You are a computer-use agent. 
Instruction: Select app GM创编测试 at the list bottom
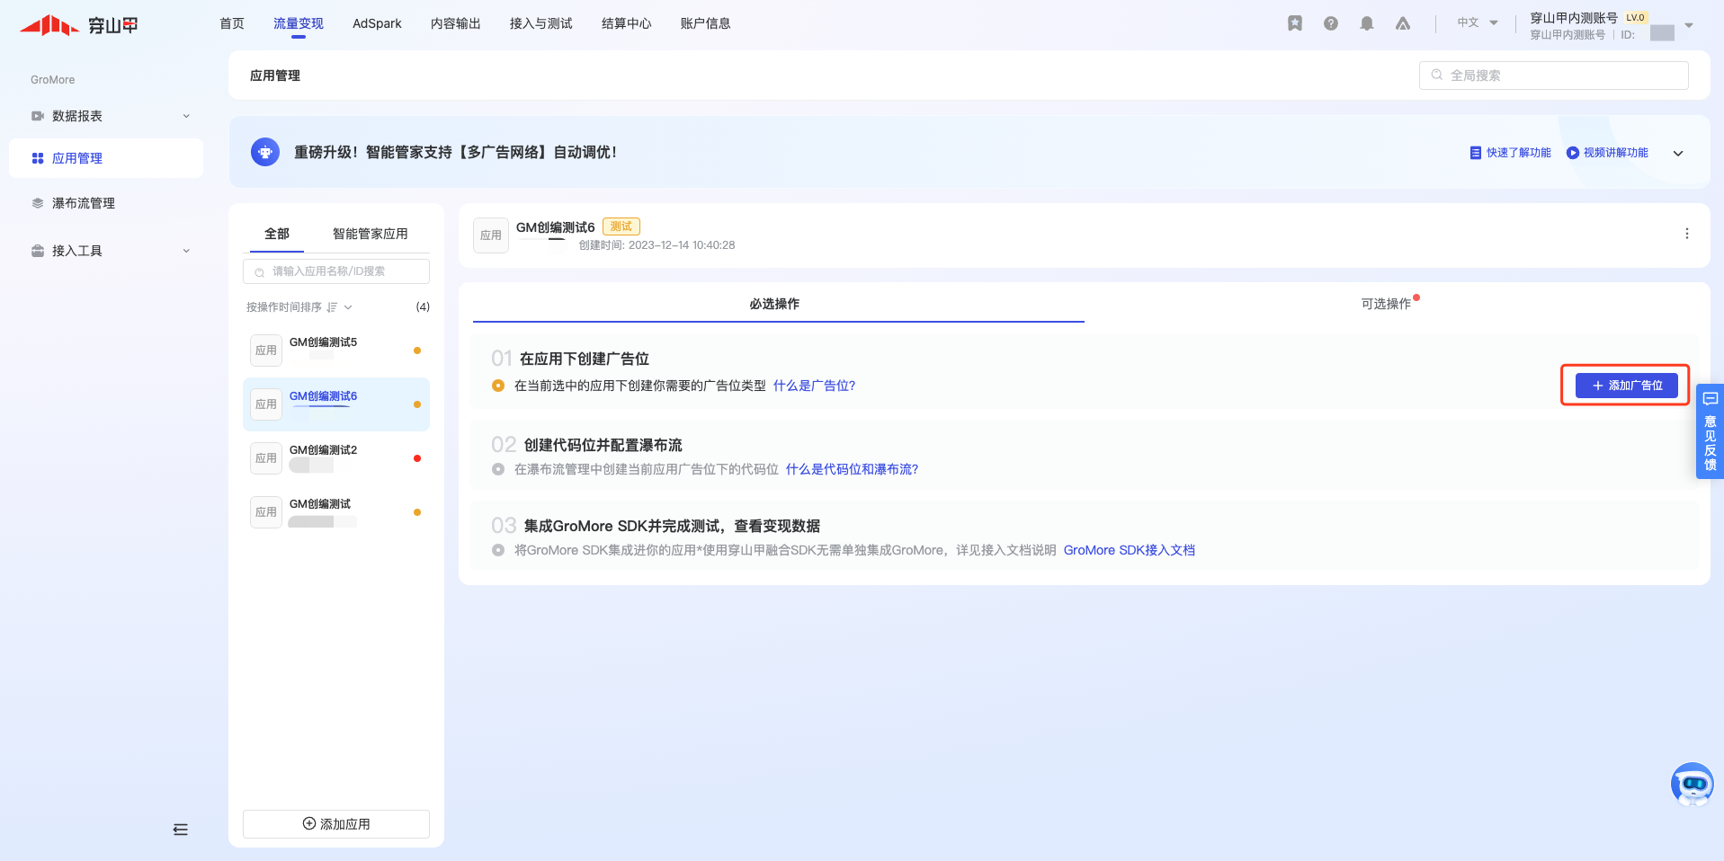(336, 512)
